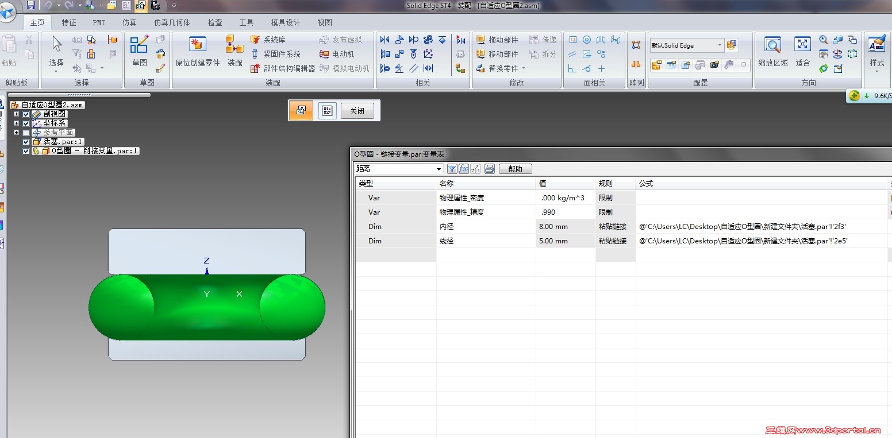892x438 pixels.
Task: Switch to the 仿真几何体 ribbon tab
Action: [x=172, y=22]
